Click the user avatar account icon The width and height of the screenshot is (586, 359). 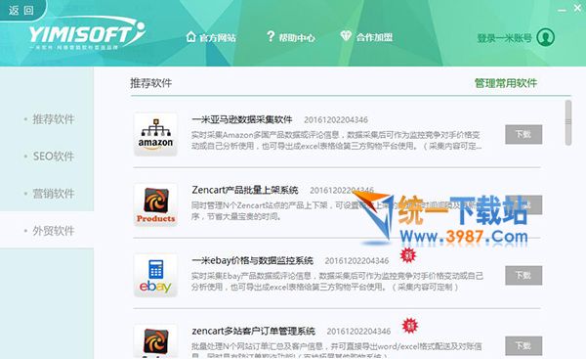click(546, 37)
